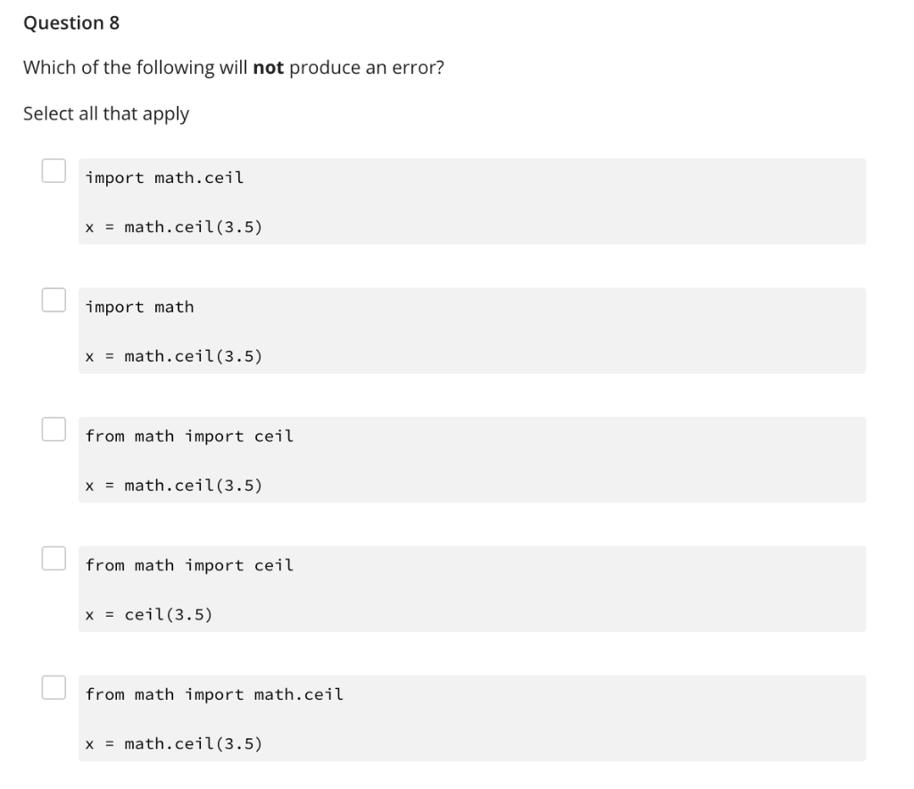Click 'x = math.ceil(3.5)' under plain 'import math'
Image resolution: width=914 pixels, height=789 pixels.
point(174,356)
